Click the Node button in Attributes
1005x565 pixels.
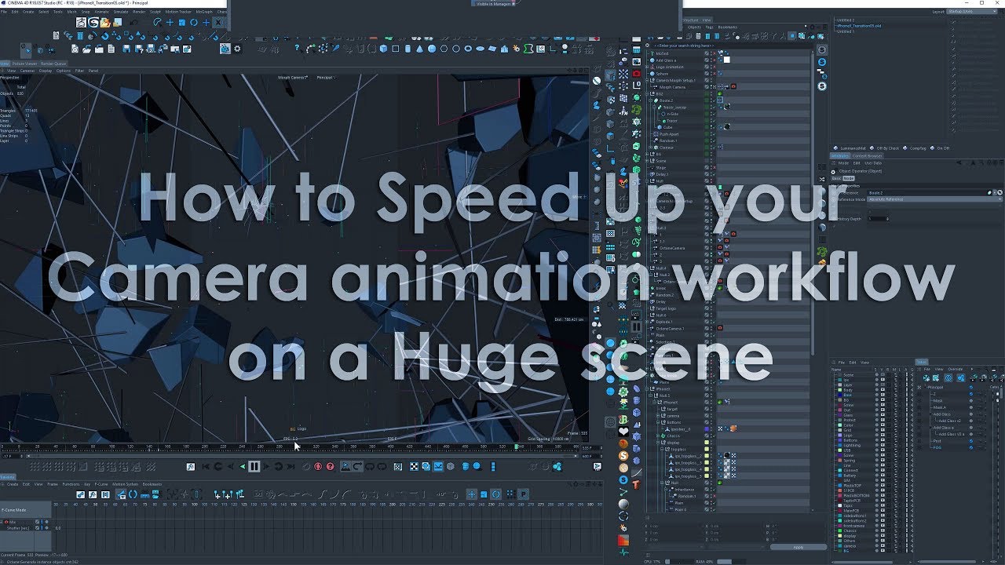click(x=849, y=178)
